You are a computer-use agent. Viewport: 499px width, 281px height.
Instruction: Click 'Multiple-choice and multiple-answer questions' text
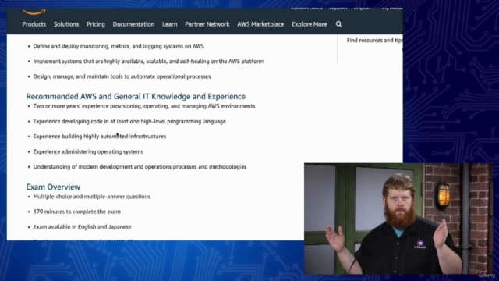(92, 197)
